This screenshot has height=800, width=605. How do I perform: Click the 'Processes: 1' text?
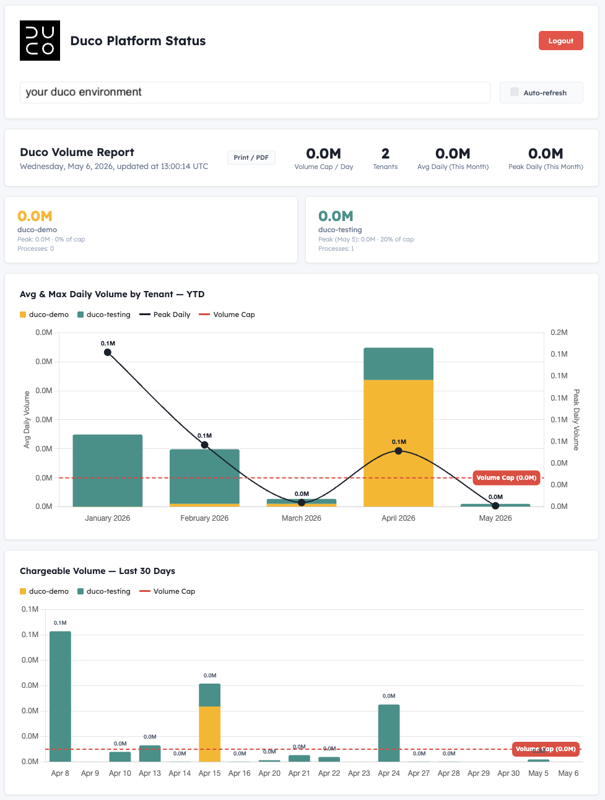pos(336,249)
